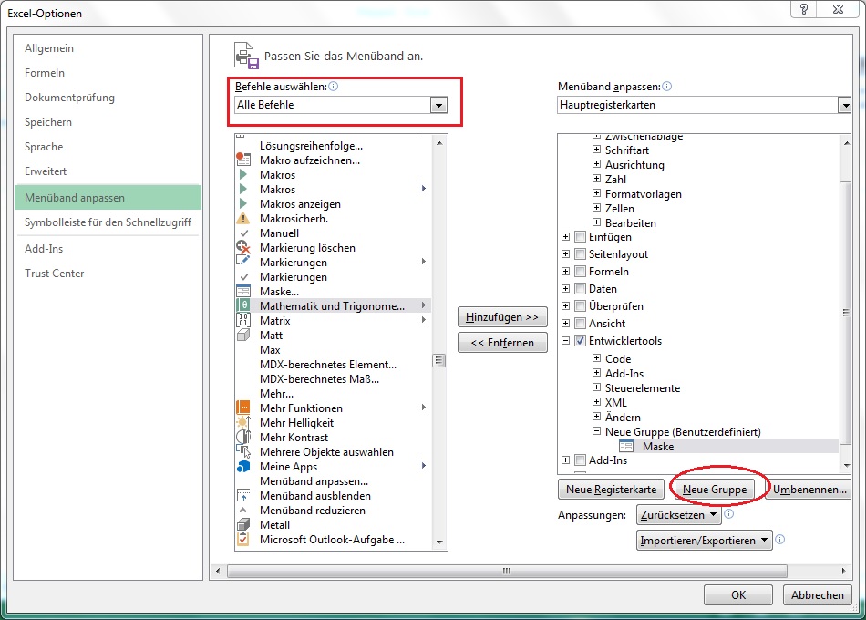Click the Hinzufügen >> button
The image size is (866, 620).
[502, 317]
